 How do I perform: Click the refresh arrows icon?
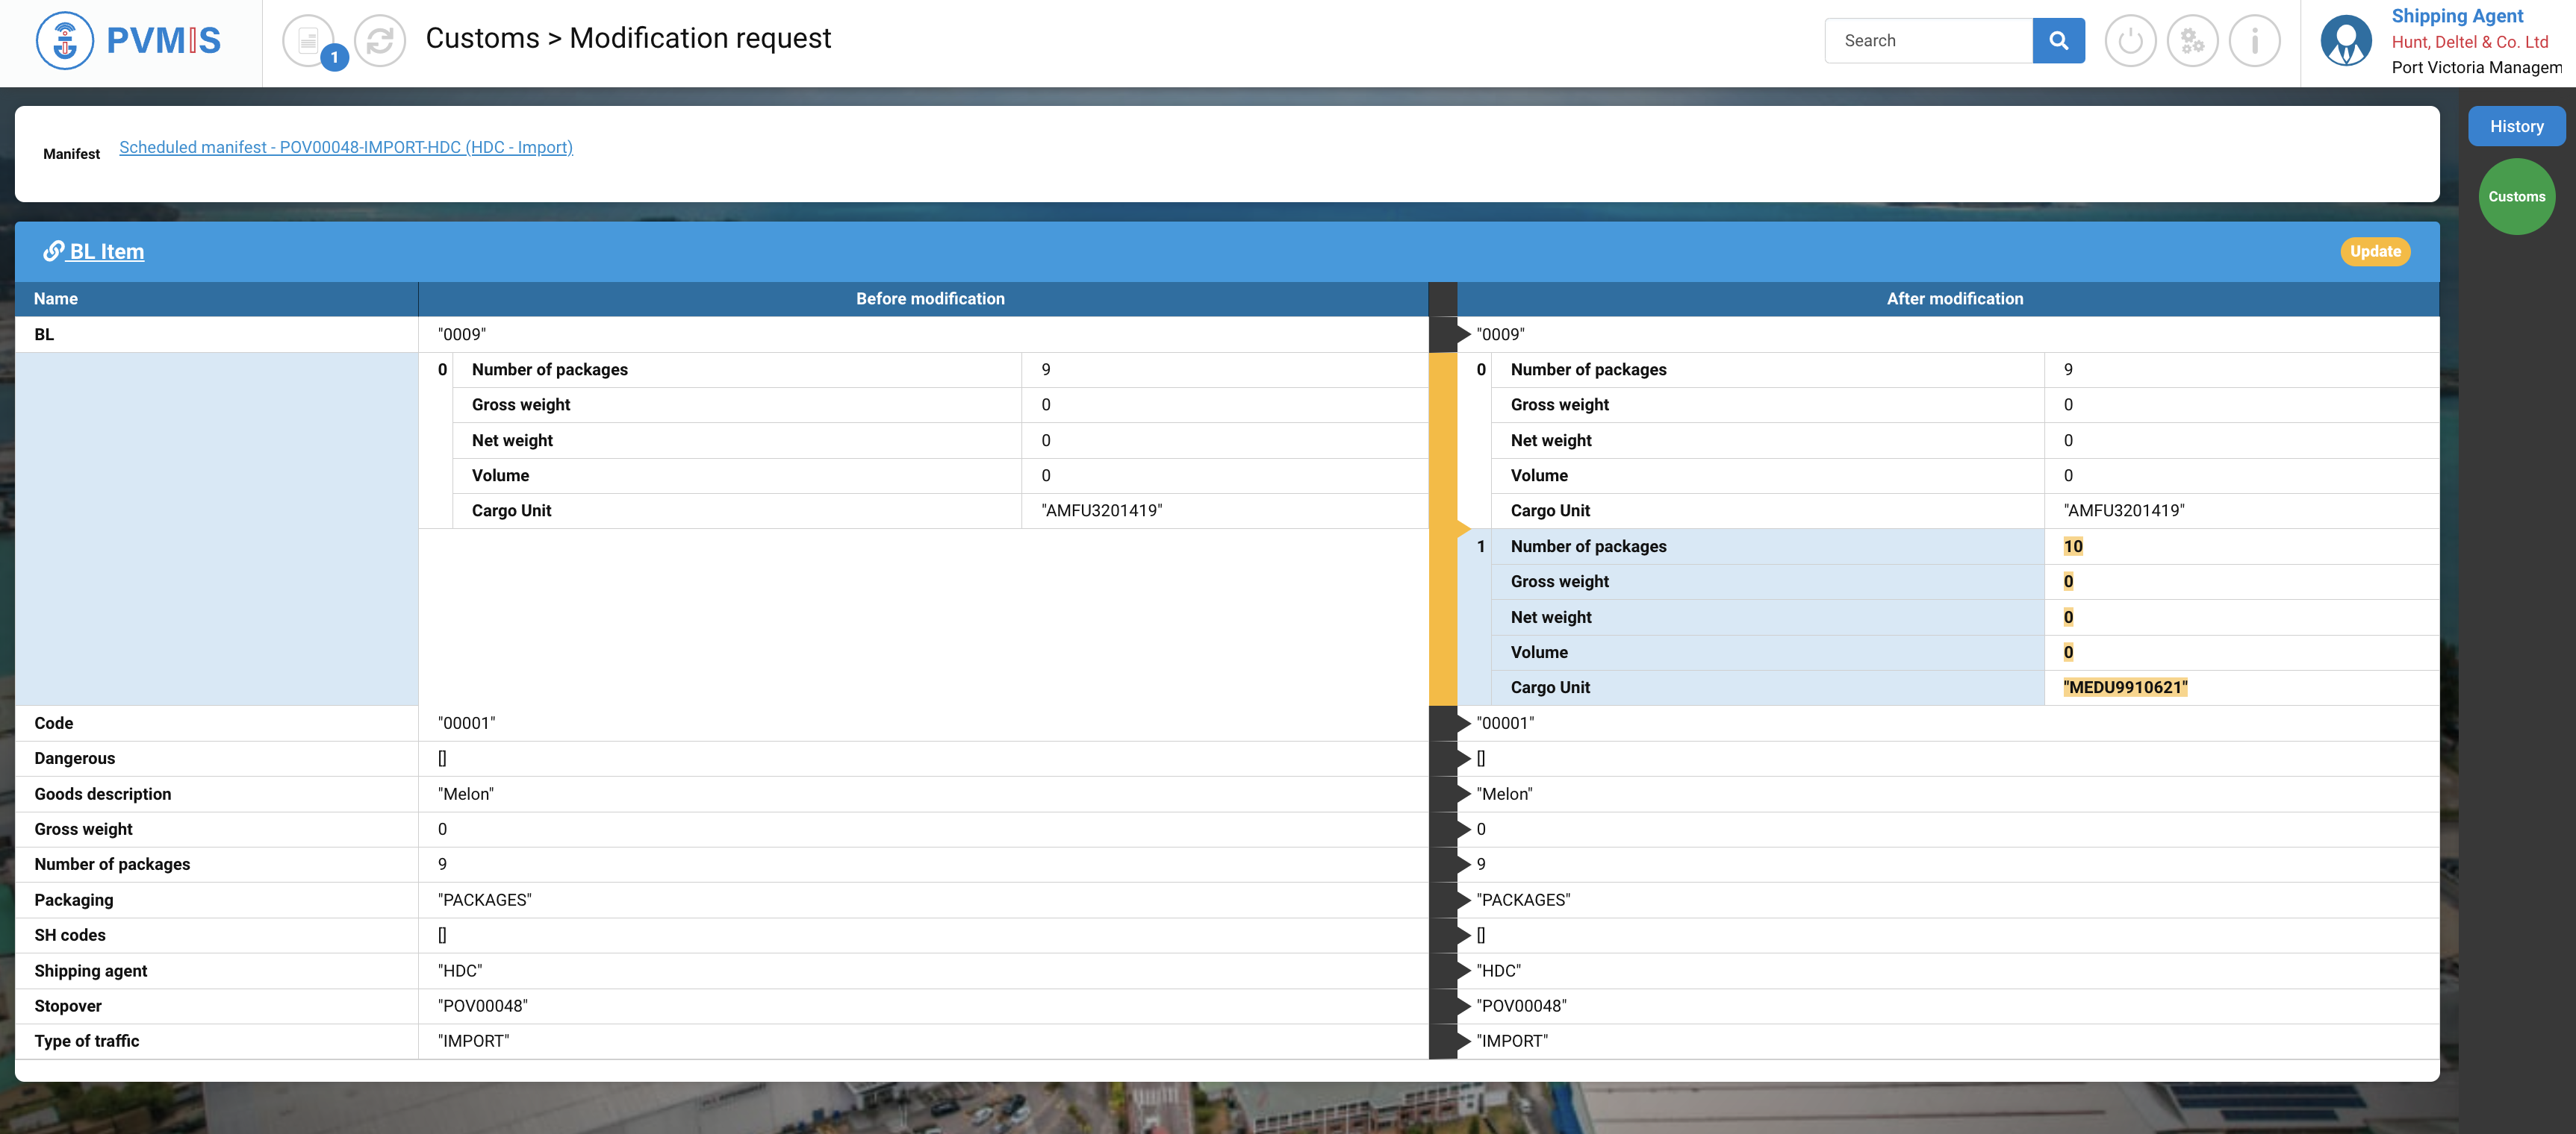coord(380,41)
